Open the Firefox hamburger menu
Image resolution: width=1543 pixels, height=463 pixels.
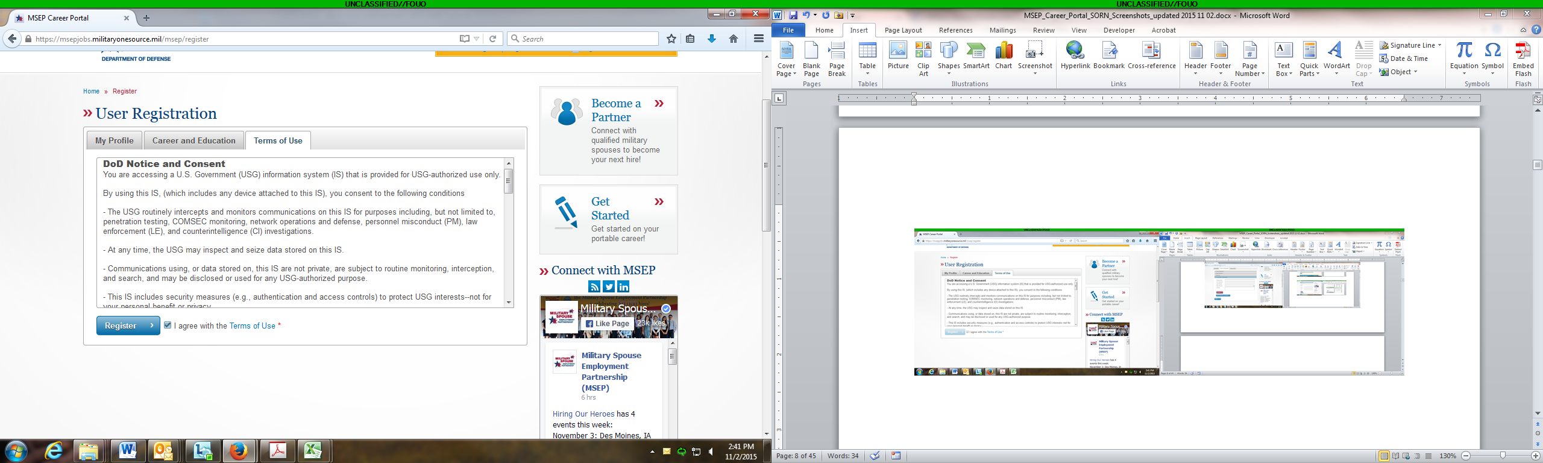coord(759,39)
